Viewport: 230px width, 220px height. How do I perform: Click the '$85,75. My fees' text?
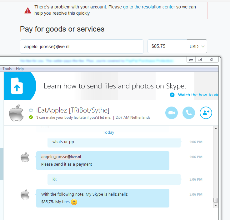click(55, 202)
